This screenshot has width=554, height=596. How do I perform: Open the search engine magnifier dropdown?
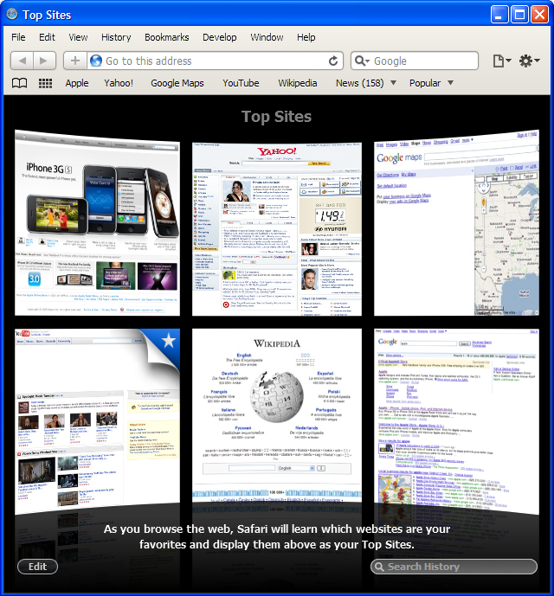(362, 61)
